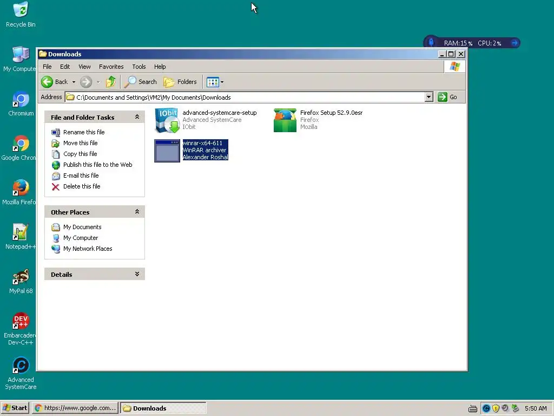Click the system tray clock 5:50 AM
Viewport: 554px width, 416px height.
click(x=536, y=408)
